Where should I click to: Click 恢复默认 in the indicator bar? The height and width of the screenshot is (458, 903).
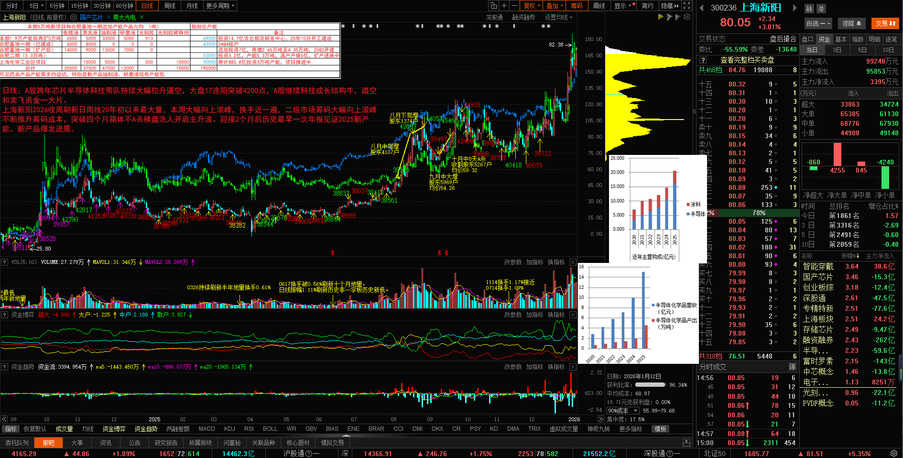tap(35, 429)
